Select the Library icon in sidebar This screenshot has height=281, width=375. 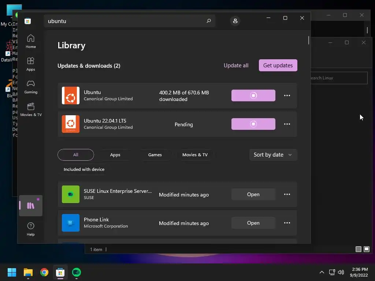pos(31,206)
